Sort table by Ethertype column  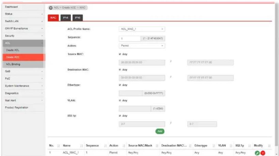(x=214, y=146)
